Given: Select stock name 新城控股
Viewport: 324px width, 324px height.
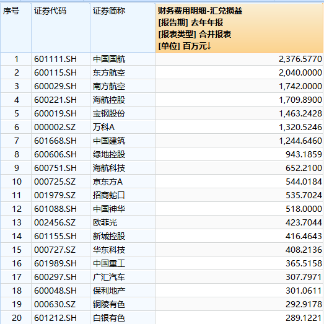Looking at the screenshot, I should (x=109, y=237).
